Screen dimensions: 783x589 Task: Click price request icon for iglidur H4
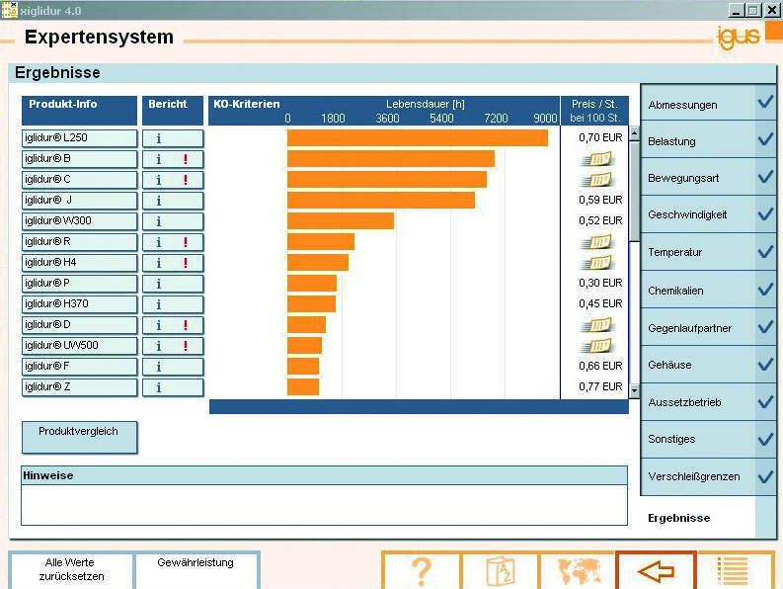(596, 263)
